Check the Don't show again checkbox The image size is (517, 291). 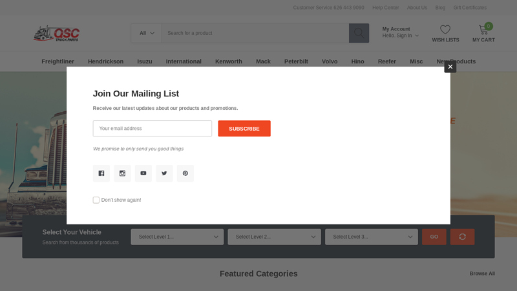(96, 200)
